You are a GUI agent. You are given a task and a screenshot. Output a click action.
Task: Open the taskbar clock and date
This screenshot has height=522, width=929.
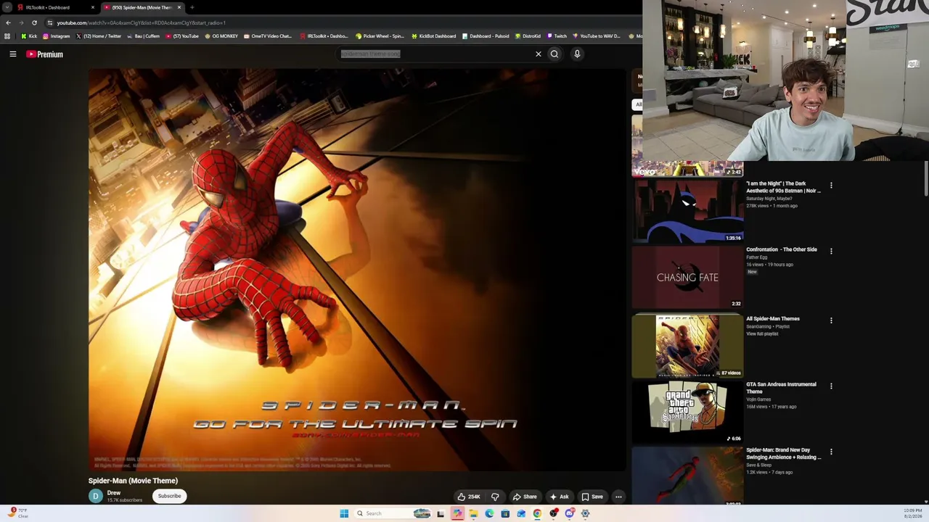coord(913,513)
